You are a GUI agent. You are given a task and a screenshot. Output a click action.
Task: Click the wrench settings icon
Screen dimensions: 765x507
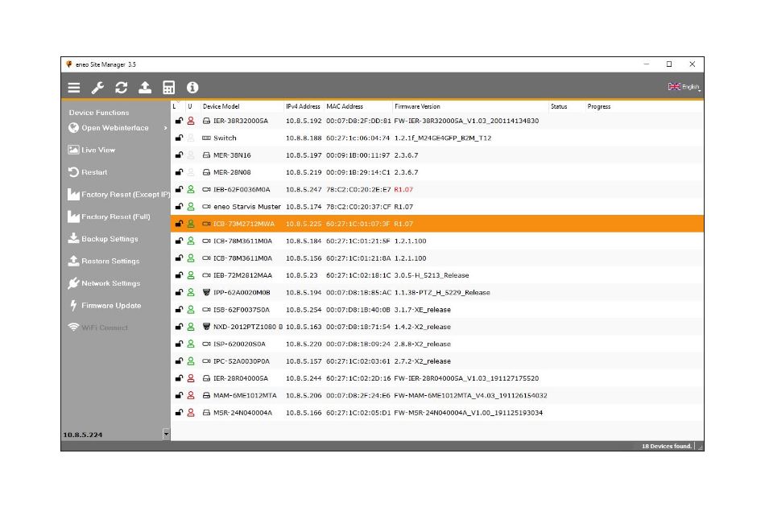97,88
